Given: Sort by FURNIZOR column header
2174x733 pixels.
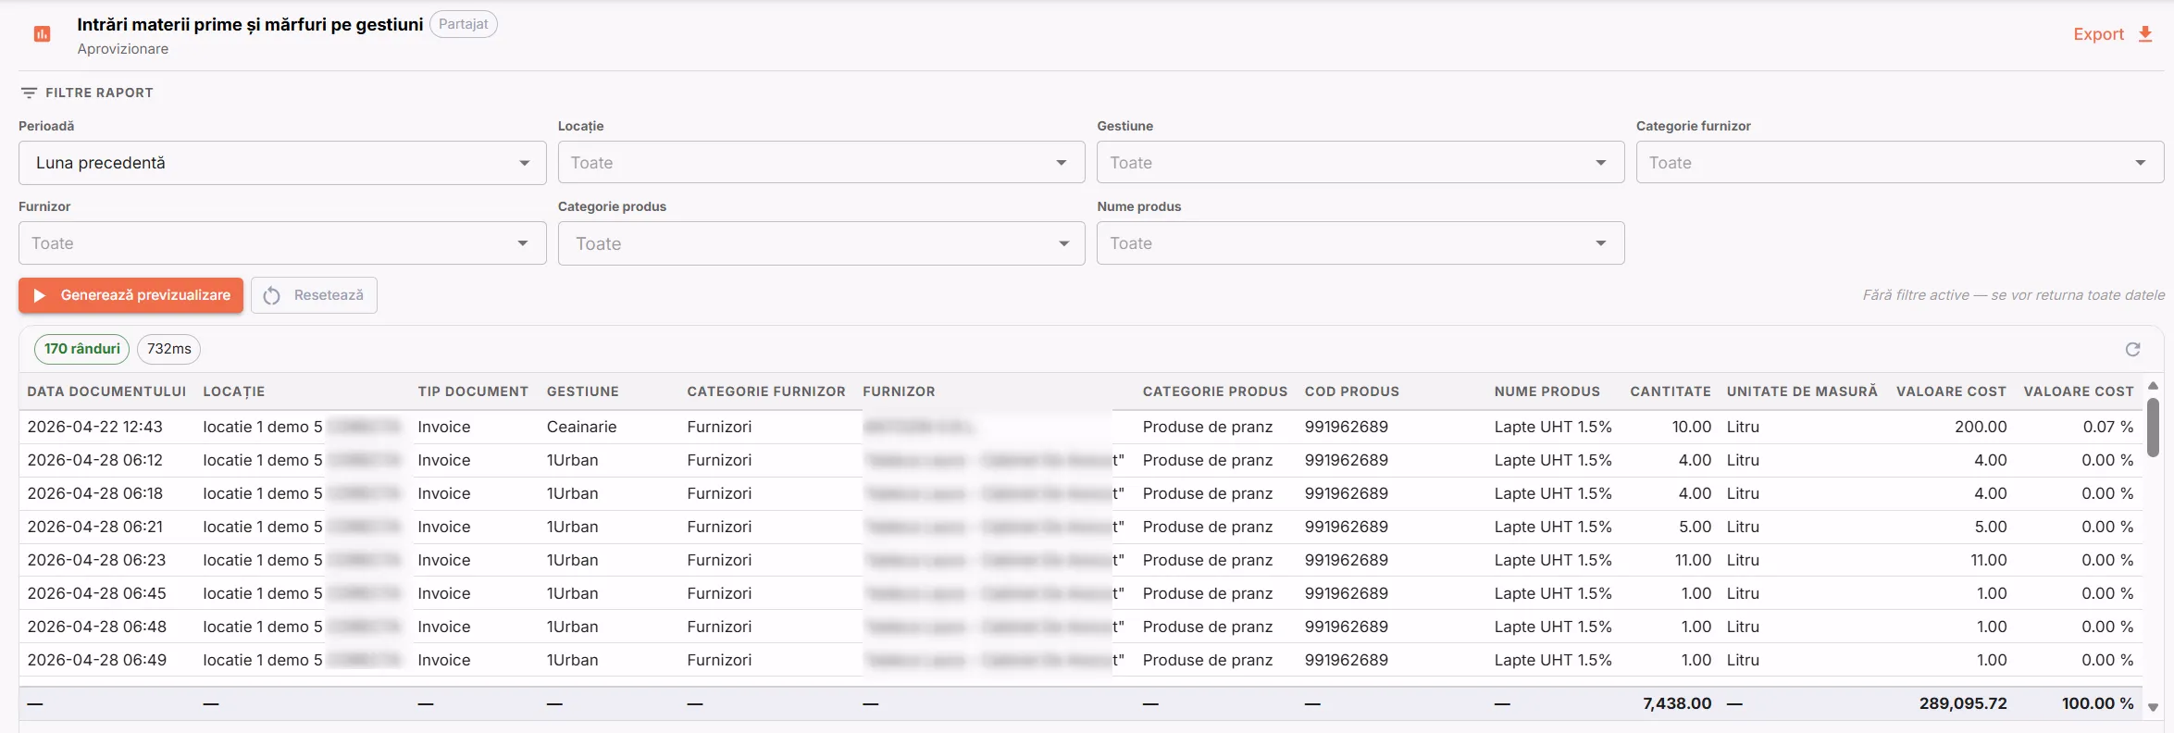Looking at the screenshot, I should 899,391.
